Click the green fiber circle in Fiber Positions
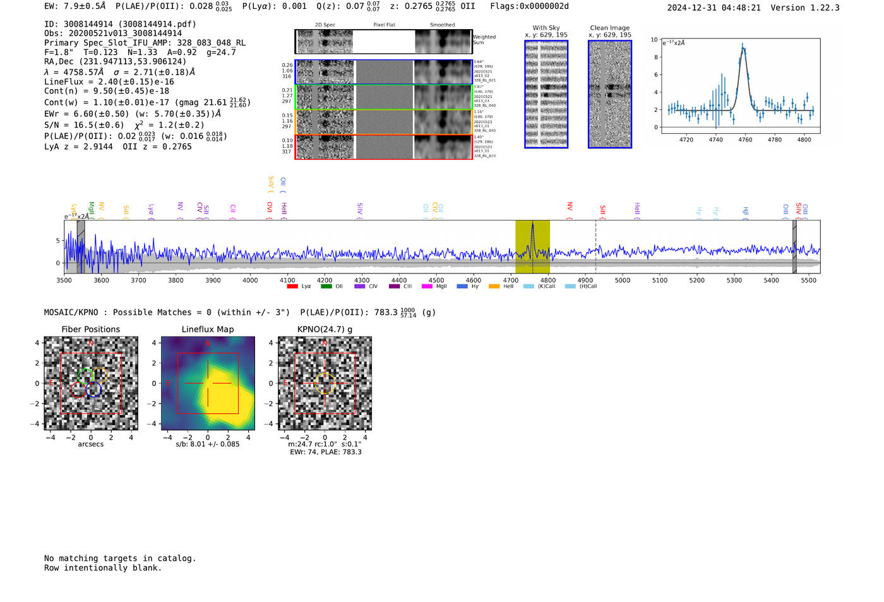 pos(85,377)
